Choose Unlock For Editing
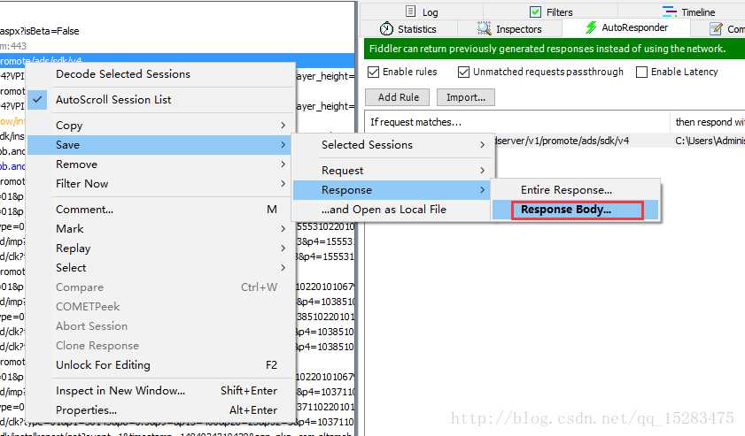This screenshot has width=745, height=436. (x=160, y=365)
